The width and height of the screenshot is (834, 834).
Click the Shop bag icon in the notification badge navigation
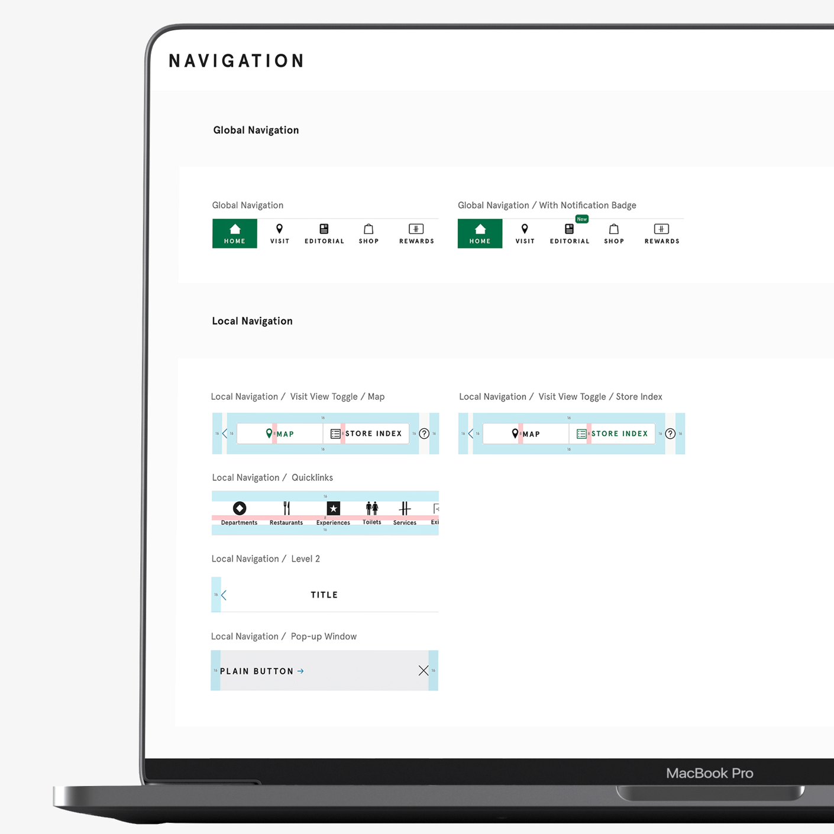[613, 229]
